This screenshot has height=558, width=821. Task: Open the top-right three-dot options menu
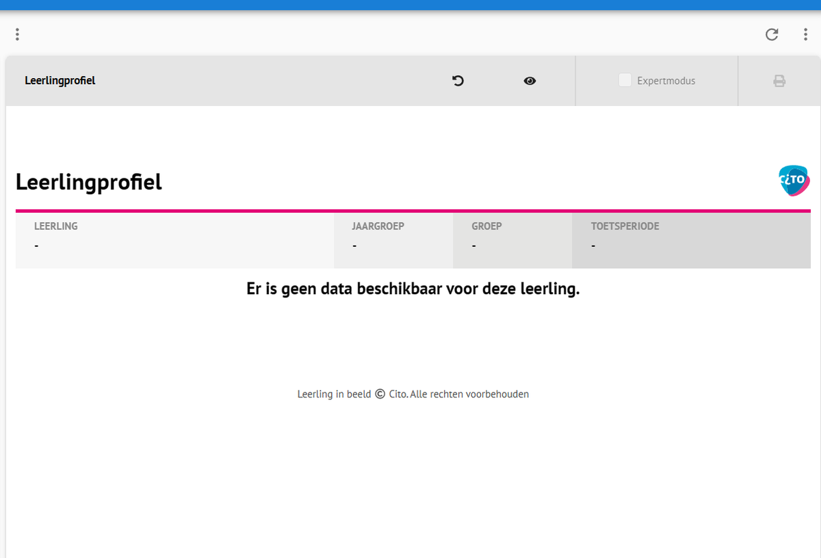805,34
